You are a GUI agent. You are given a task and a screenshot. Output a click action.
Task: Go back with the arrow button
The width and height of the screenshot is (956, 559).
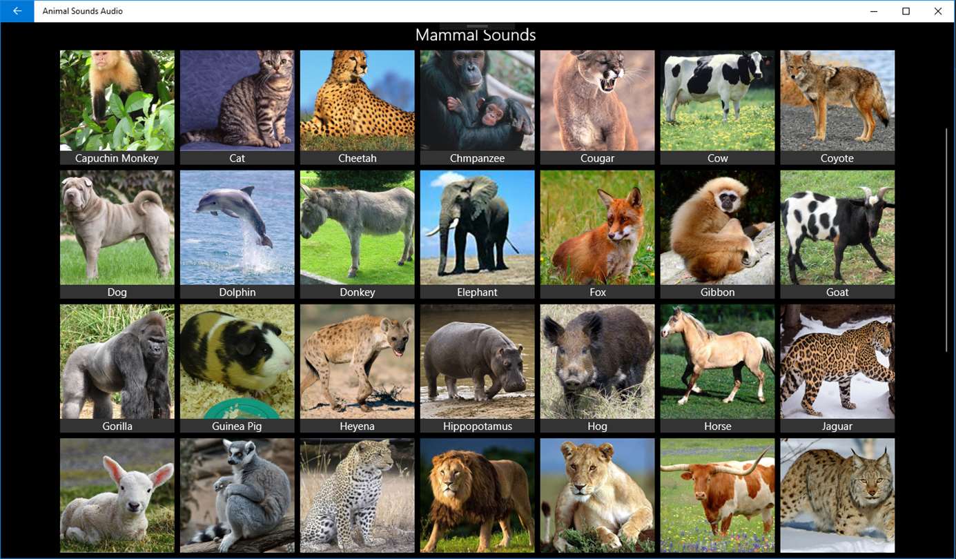coord(17,11)
